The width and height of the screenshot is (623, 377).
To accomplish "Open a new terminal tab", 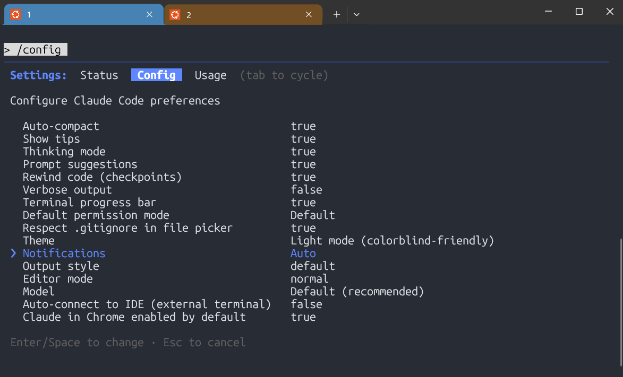I will click(336, 14).
